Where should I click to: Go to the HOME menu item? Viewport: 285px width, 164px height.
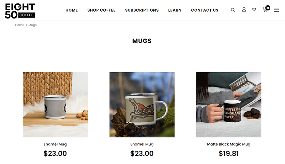[x=72, y=10]
